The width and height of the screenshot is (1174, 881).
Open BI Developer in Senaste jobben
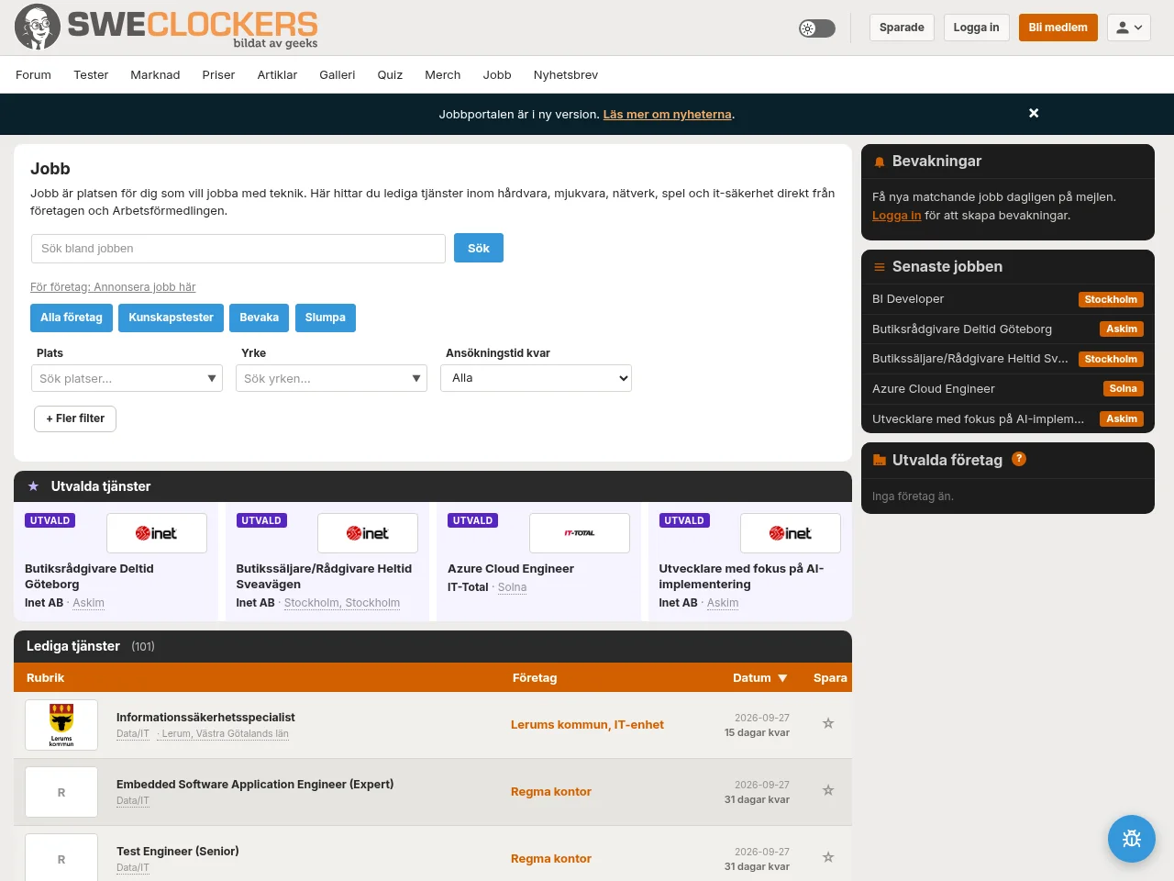tap(908, 299)
